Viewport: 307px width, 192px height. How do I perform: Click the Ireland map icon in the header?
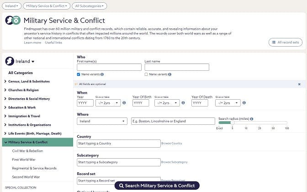(9, 20)
